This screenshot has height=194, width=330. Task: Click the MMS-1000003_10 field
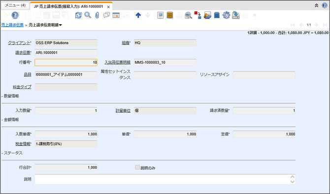click(165, 62)
